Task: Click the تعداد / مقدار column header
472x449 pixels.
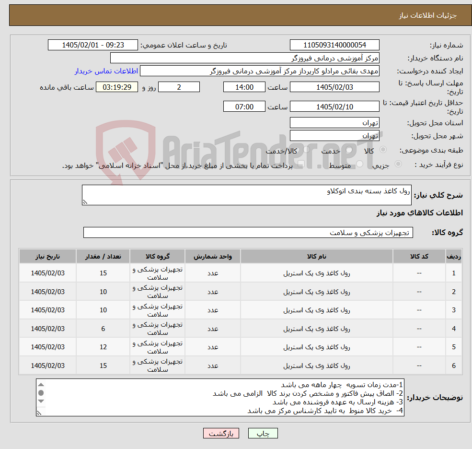Action: [x=103, y=257]
